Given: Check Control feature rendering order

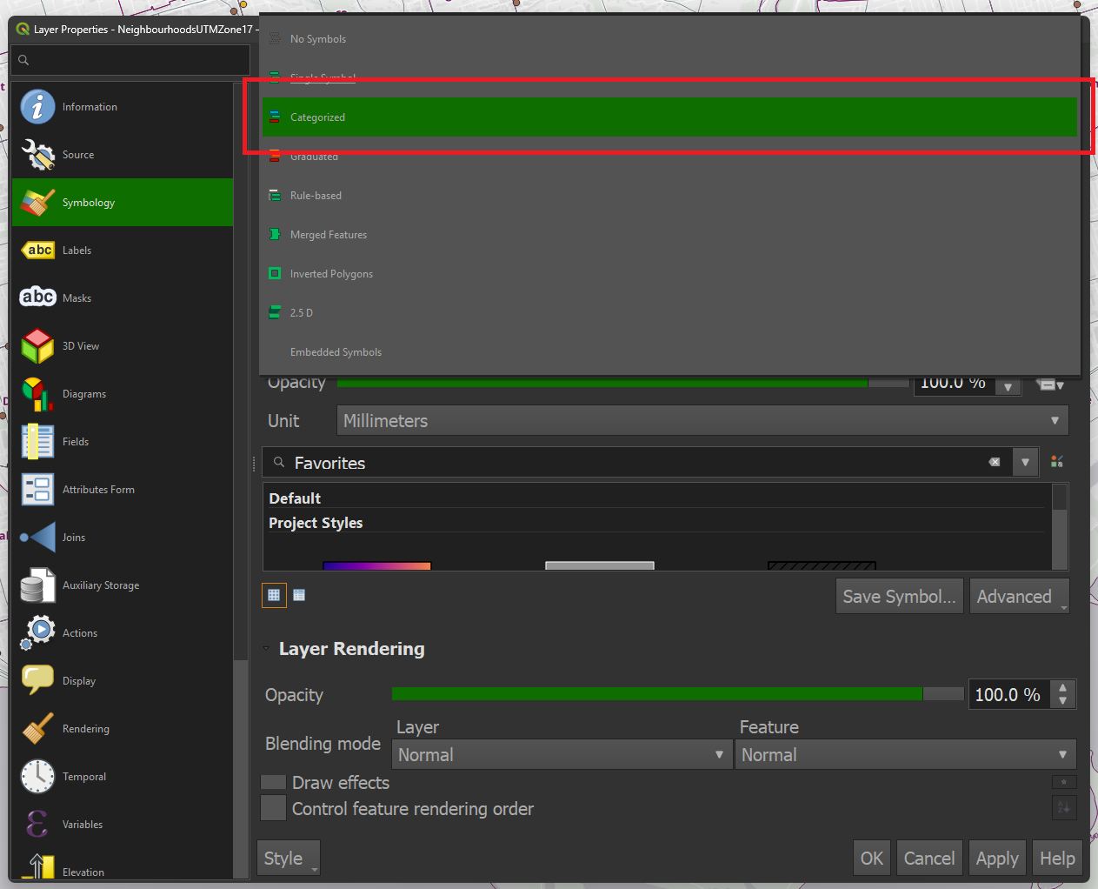Looking at the screenshot, I should [274, 808].
